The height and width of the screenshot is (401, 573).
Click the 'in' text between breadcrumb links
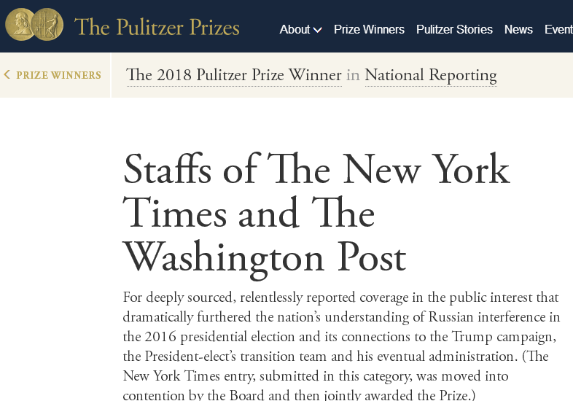coord(353,75)
